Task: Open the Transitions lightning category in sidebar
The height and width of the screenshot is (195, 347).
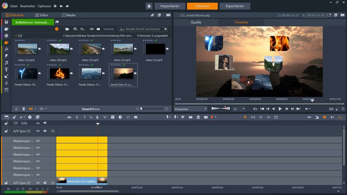Action: (x=7, y=56)
